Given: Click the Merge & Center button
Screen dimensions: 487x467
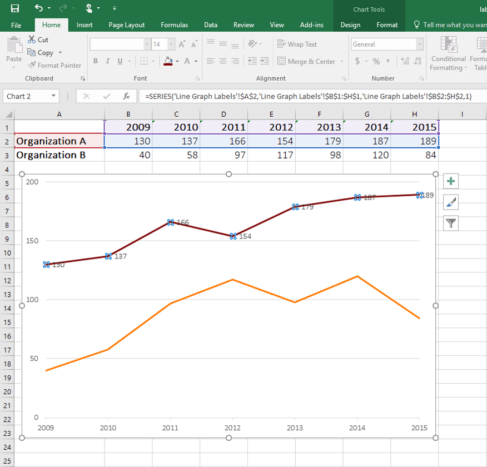Looking at the screenshot, I should coord(306,62).
